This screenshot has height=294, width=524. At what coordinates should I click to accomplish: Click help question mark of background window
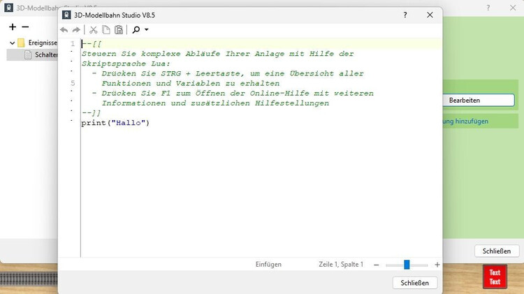(488, 8)
